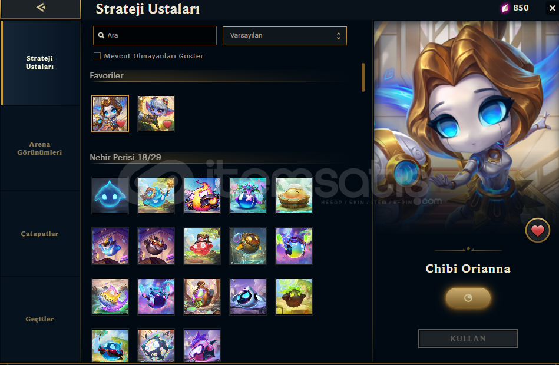Image resolution: width=559 pixels, height=365 pixels.
Task: Open the Varsayılan sort dropdown
Action: 285,36
